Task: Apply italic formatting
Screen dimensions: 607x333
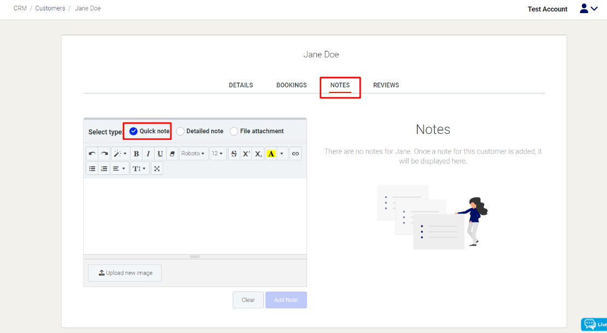Action: point(148,153)
